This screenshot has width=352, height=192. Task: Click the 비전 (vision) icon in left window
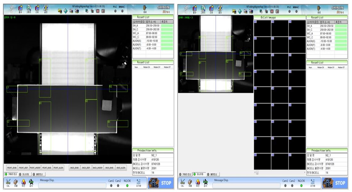pyautogui.click(x=23, y=182)
